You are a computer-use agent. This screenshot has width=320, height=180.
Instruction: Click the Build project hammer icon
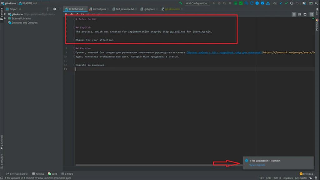[181, 3]
